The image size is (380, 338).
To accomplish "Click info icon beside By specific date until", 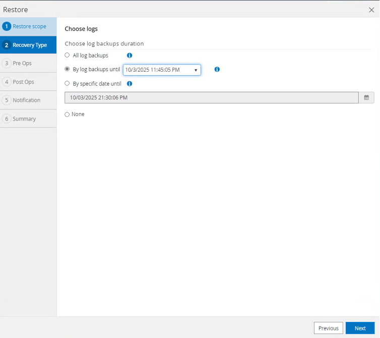I will point(130,84).
